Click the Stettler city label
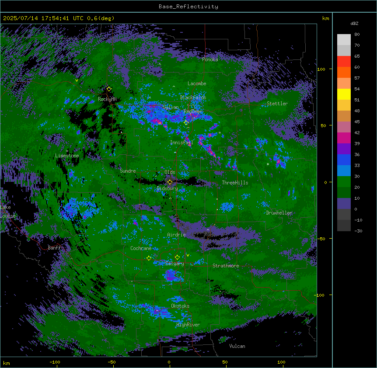Screen dimensions: 377x368 [x=277, y=104]
